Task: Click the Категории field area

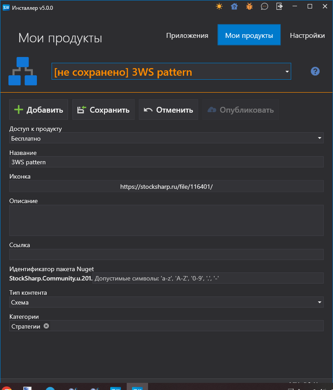Action: [x=166, y=326]
